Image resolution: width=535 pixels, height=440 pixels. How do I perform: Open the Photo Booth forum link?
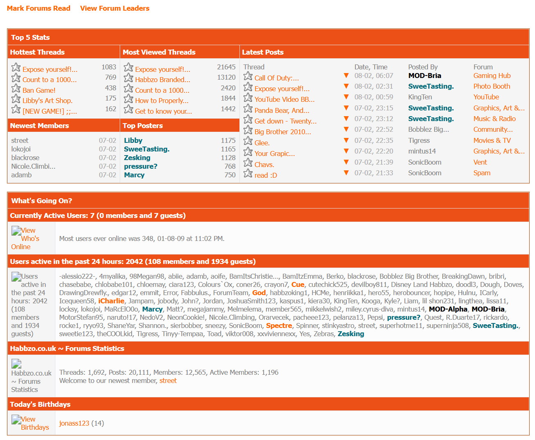point(492,86)
